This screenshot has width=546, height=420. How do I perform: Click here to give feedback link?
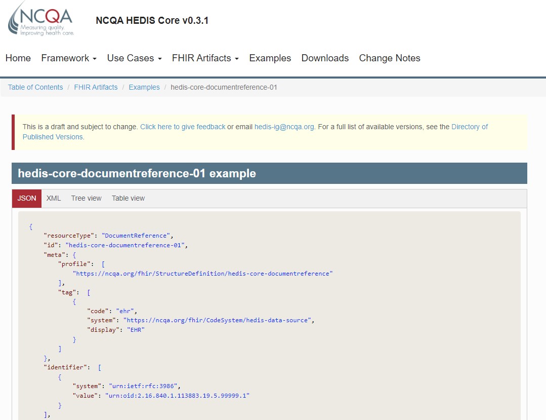click(x=183, y=127)
